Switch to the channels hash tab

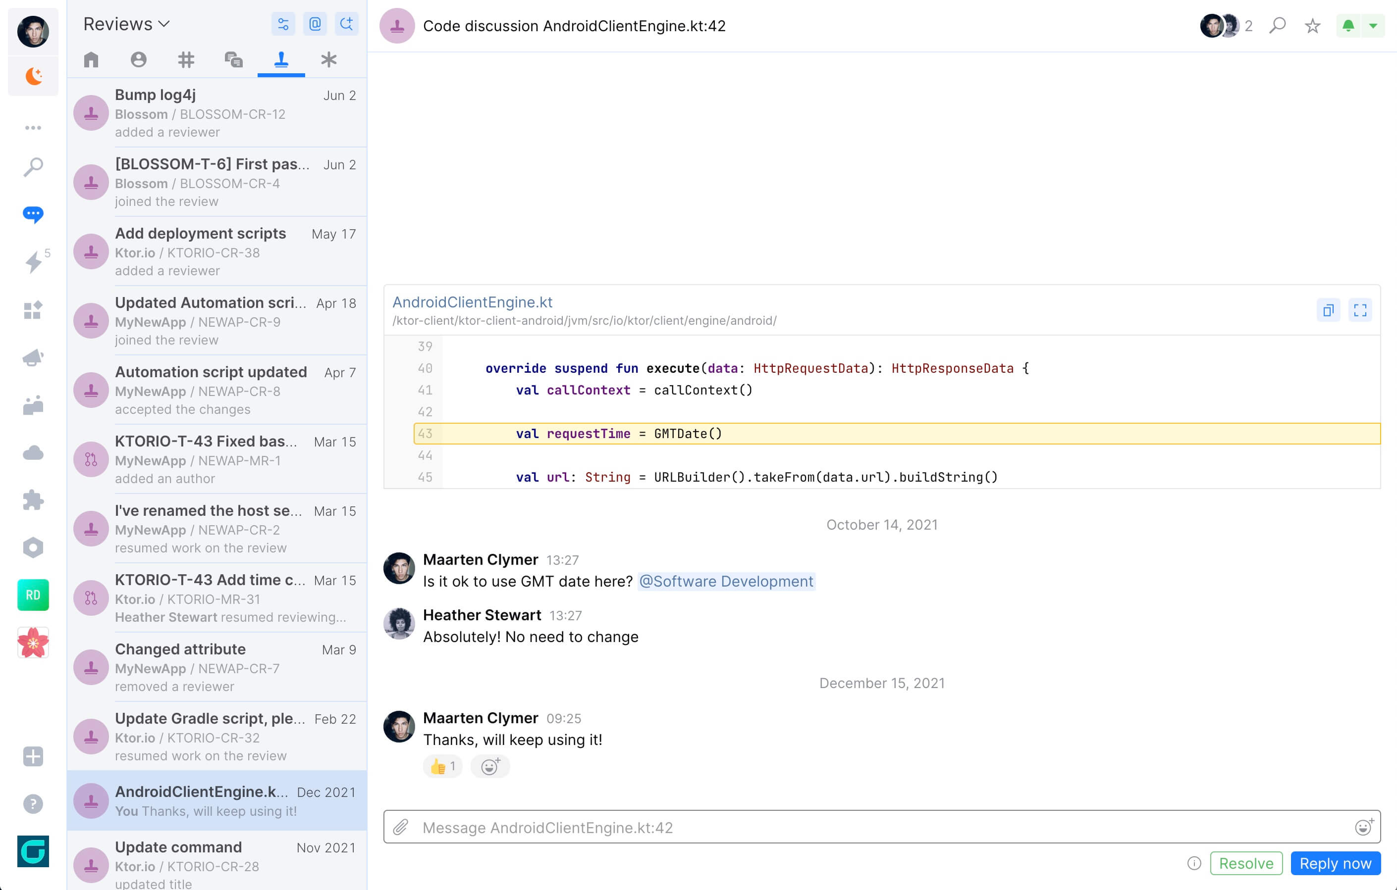click(x=186, y=59)
